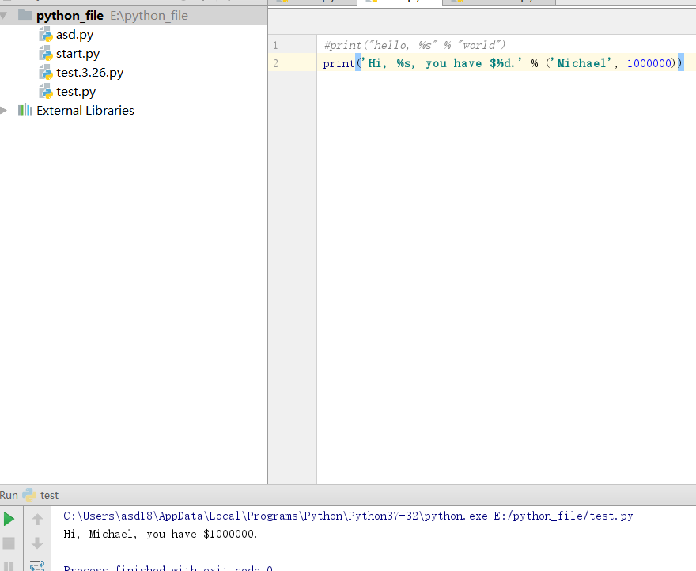This screenshot has height=571, width=696.
Task: Stop the running process
Action: [9, 543]
